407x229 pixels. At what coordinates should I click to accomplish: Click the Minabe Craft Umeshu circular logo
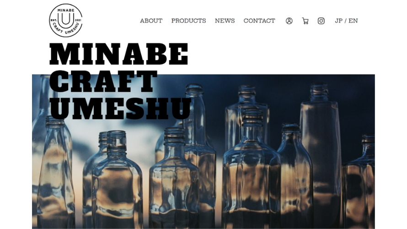point(66,20)
